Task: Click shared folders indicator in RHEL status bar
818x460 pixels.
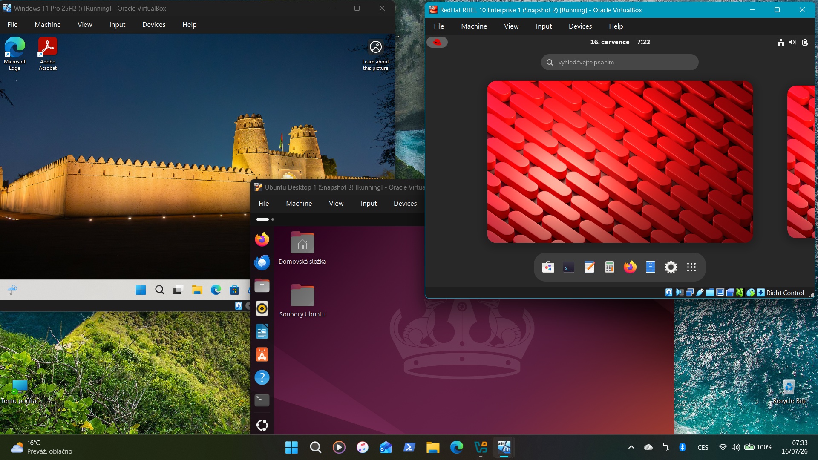Action: coord(710,293)
